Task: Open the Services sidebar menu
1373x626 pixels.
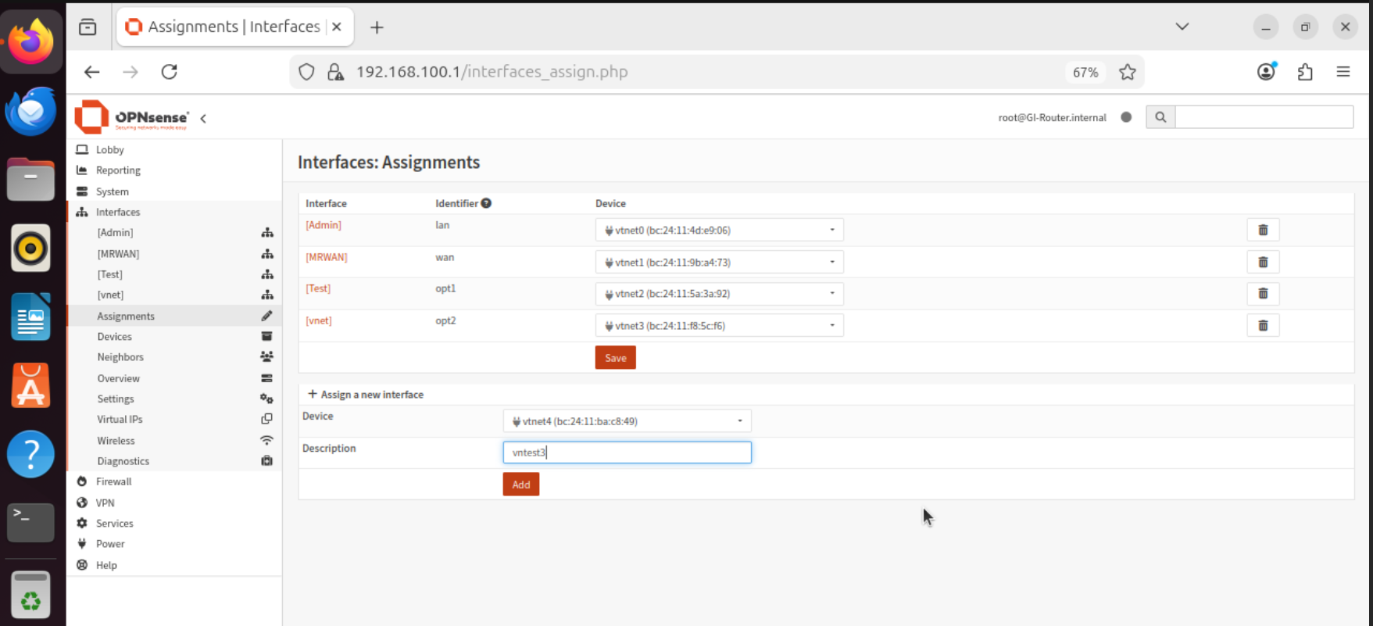Action: pyautogui.click(x=115, y=524)
